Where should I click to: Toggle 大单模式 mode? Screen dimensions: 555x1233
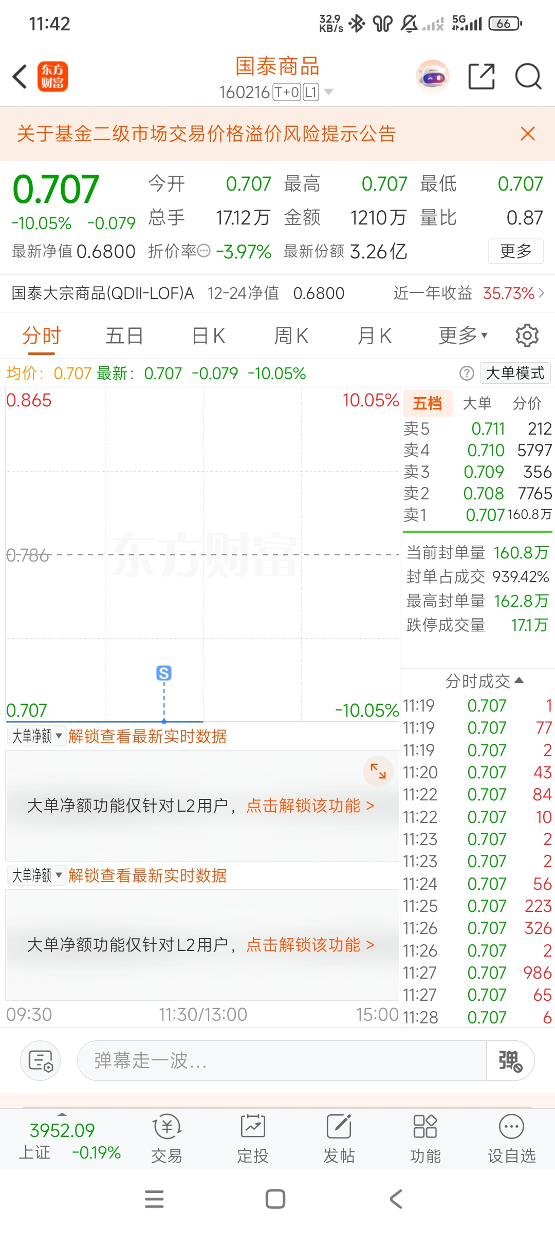(x=515, y=373)
